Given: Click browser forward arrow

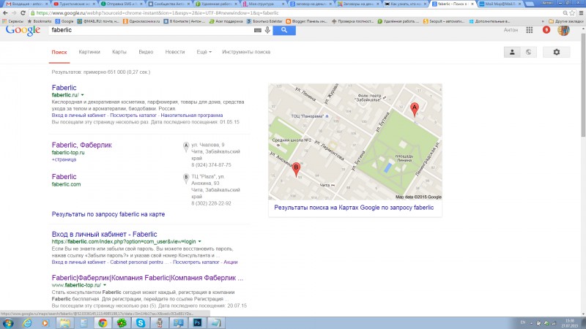Looking at the screenshot, I should point(14,12).
